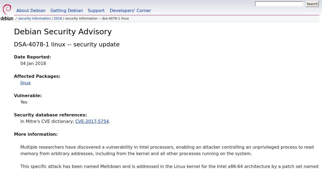The width and height of the screenshot is (322, 169).
Task: Click the Search button
Action: click(312, 4)
